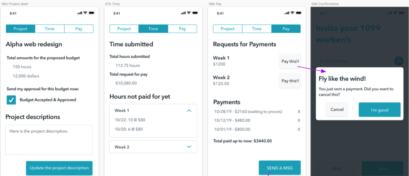
Task: Delete the 10/01/19 - $800.00 payment entry
Action: [298, 129]
